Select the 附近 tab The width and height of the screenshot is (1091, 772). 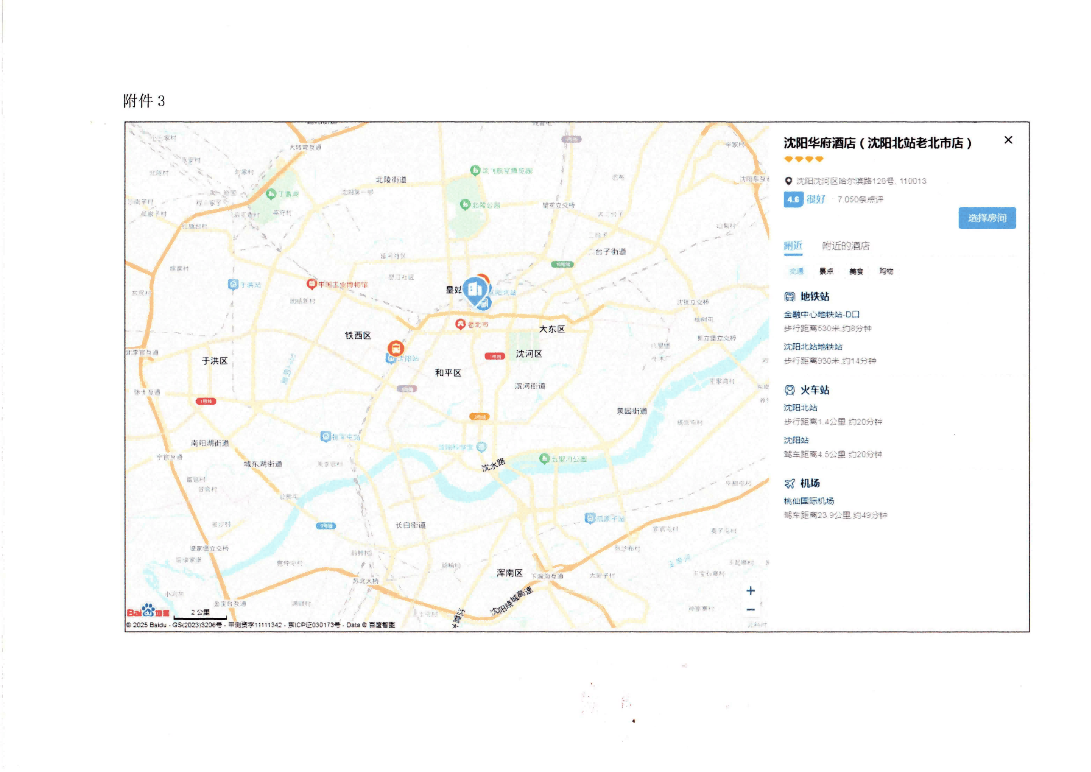(793, 246)
